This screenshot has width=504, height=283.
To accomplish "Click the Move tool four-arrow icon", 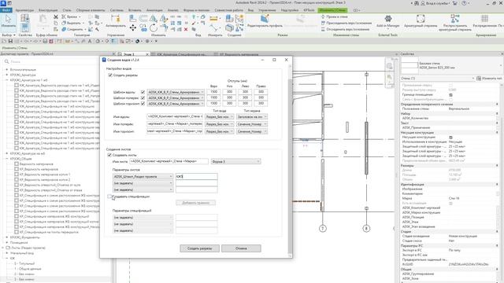I will tap(132, 28).
